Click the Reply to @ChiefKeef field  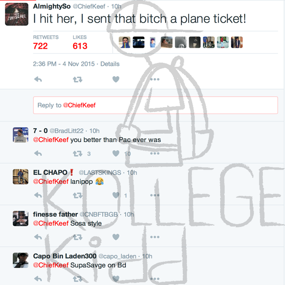pos(155,105)
